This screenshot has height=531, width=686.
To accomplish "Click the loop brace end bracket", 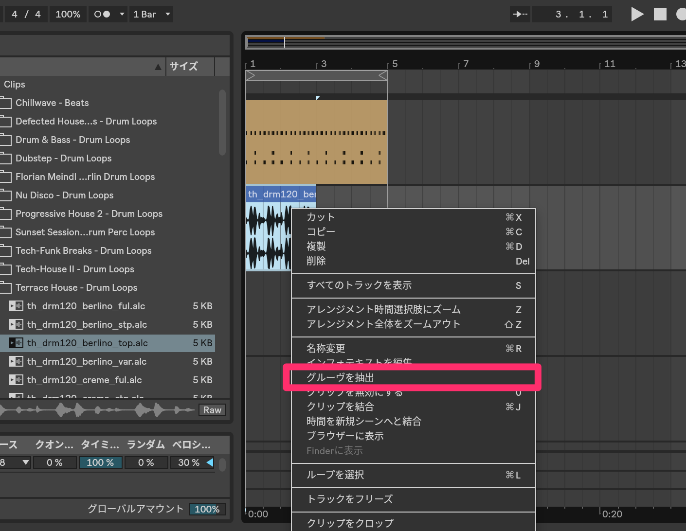I will [x=383, y=75].
